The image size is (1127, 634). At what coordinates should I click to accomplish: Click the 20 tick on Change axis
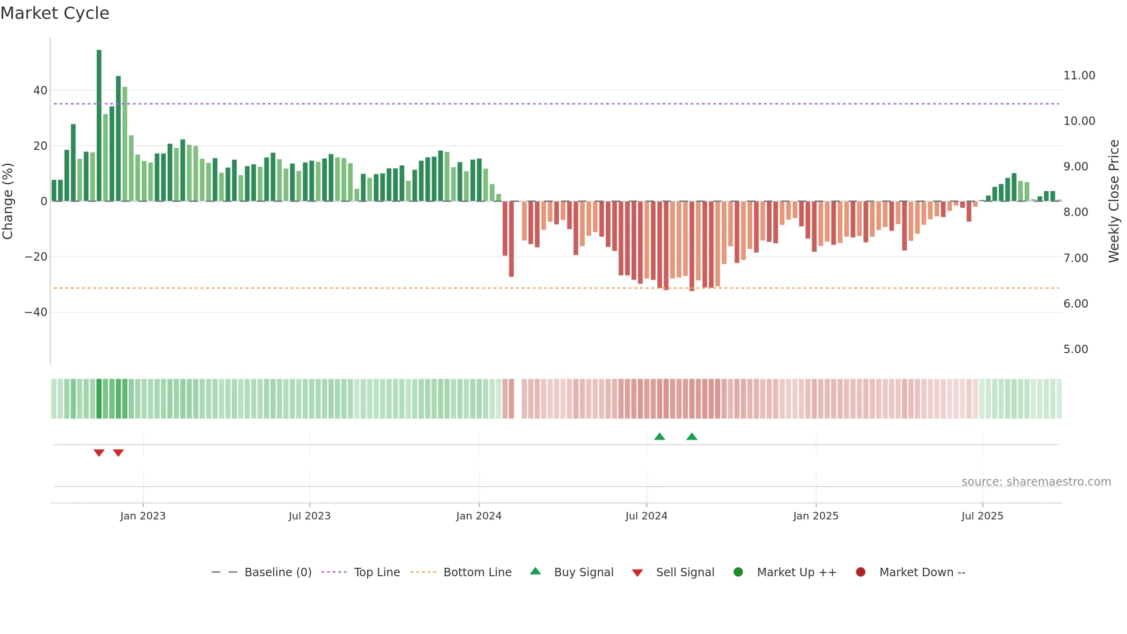40,146
